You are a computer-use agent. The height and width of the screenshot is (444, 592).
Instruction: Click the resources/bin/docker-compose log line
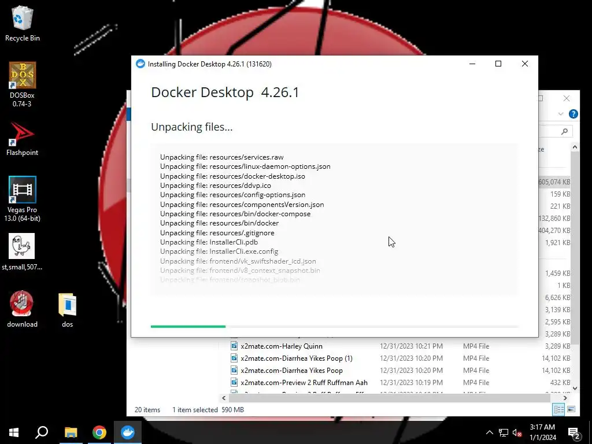point(235,214)
